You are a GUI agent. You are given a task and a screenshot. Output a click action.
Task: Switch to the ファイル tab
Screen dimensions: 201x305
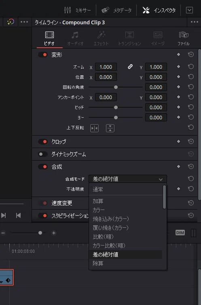click(x=183, y=38)
